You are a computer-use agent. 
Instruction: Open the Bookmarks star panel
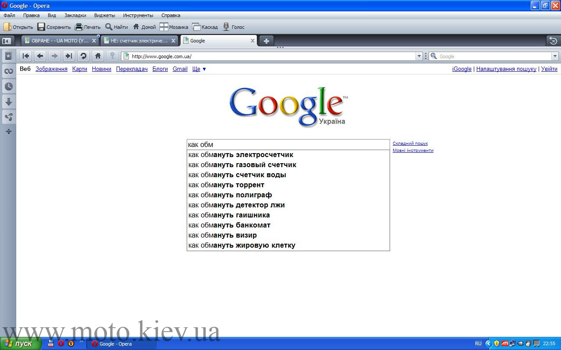tap(8, 56)
